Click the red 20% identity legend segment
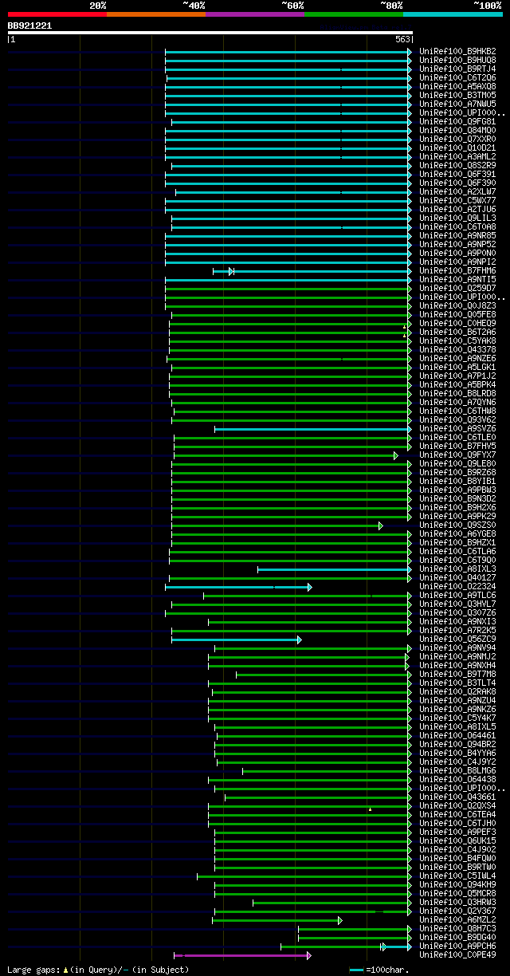 pos(57,14)
